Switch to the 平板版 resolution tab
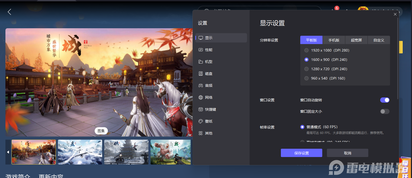Screen dimensions: 412x178 click(x=311, y=40)
